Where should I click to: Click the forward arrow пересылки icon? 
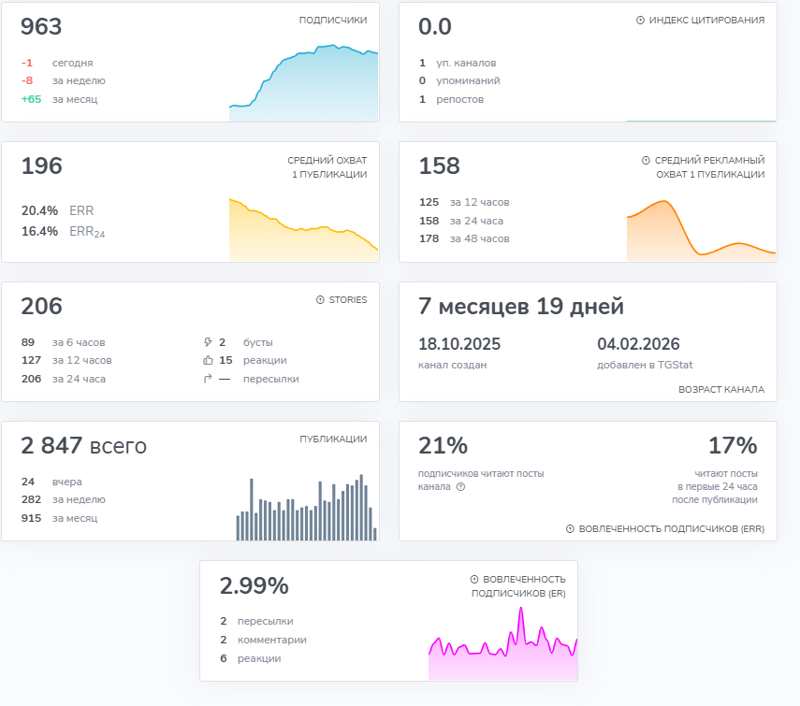(208, 379)
